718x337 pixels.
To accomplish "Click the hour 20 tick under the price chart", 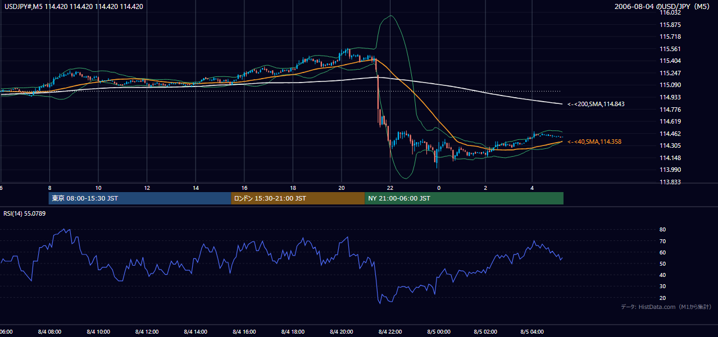I will click(342, 188).
